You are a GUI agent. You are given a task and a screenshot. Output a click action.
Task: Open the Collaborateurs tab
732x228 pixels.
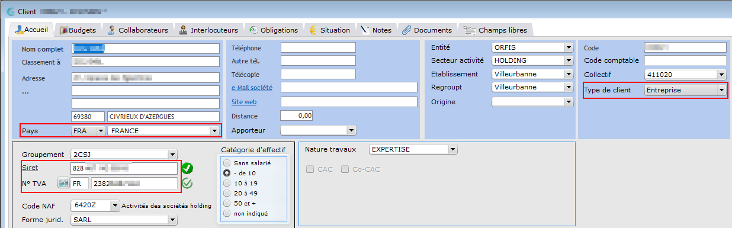tap(138, 30)
